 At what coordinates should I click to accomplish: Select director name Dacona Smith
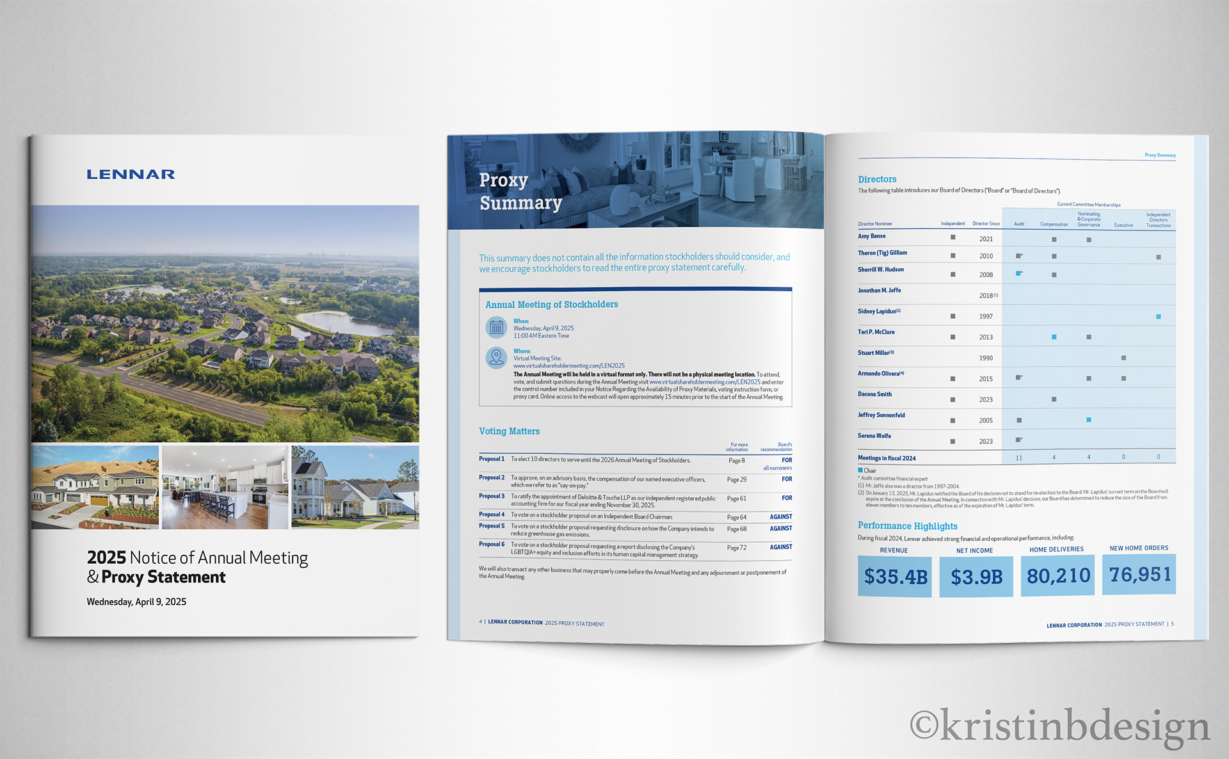click(875, 394)
